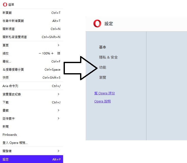Open Pinboards menu item
Viewport: 187px width, 163px height.
tap(31, 134)
